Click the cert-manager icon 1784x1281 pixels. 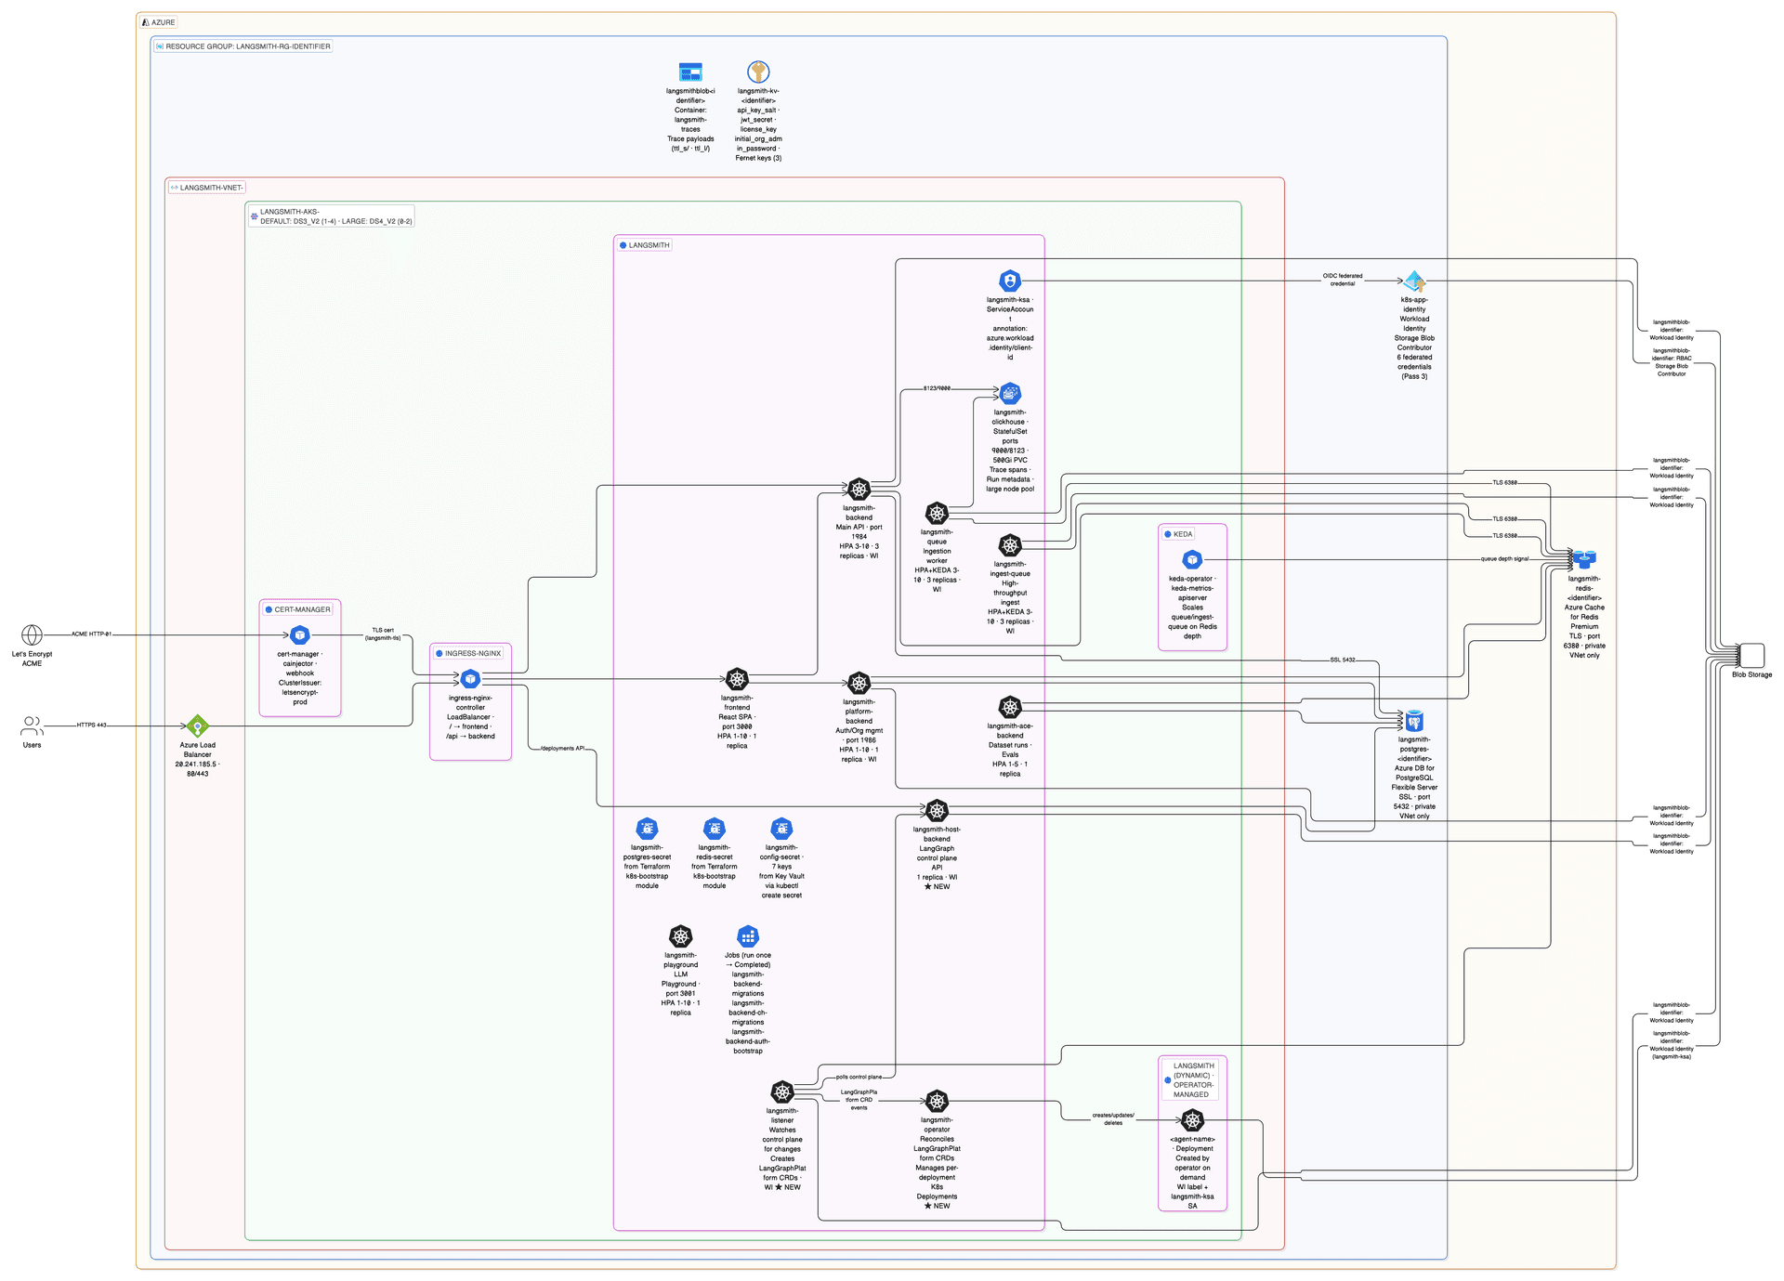[x=299, y=634]
